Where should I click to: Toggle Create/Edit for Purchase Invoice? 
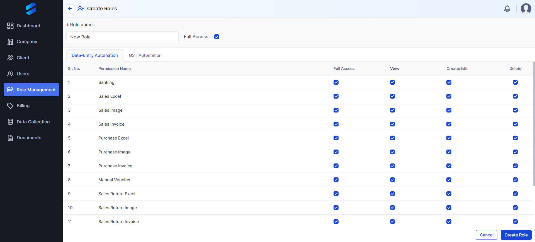(x=449, y=166)
